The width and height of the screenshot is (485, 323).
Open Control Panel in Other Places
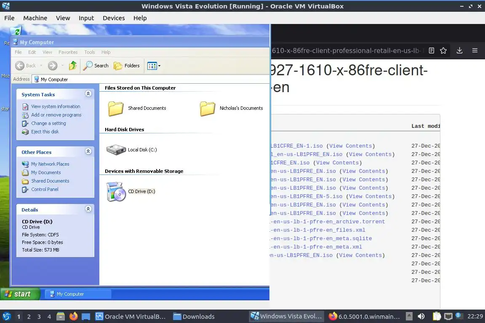(x=45, y=189)
